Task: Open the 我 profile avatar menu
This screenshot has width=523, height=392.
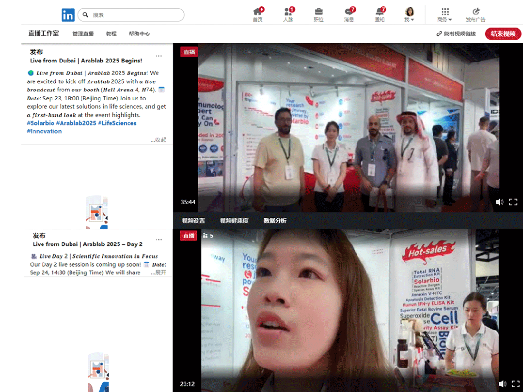Action: tap(409, 15)
